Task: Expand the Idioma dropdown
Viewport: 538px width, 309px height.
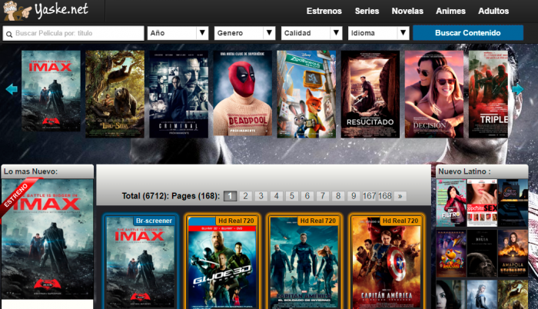Action: pos(378,33)
